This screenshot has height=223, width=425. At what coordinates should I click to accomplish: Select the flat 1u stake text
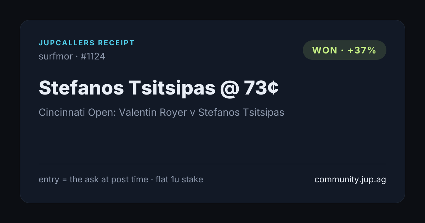pyautogui.click(x=179, y=179)
